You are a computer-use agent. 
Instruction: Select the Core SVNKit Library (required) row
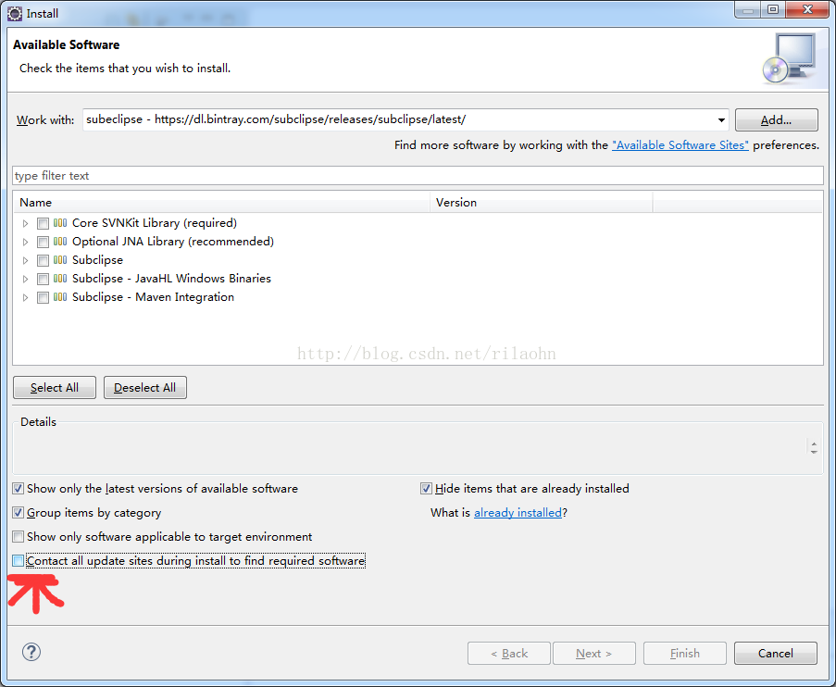155,223
